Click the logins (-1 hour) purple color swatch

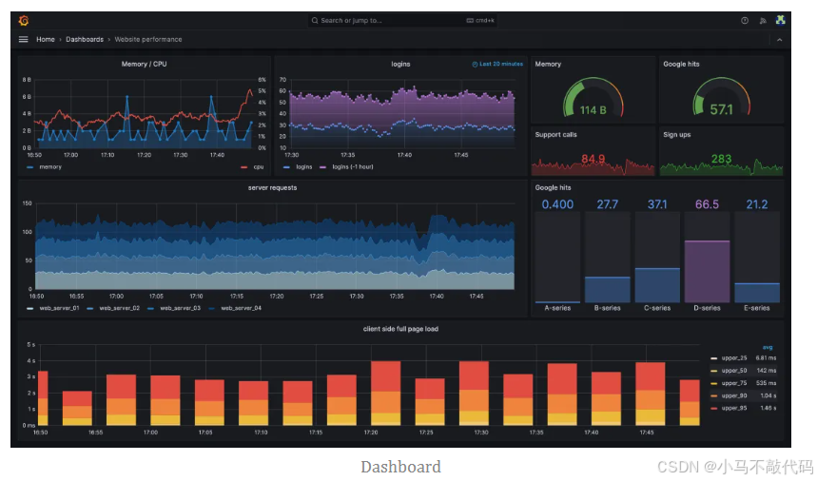[x=323, y=167]
